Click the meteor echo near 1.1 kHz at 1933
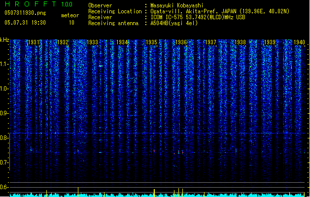Screen dimensions: 310x197 (101, 66)
